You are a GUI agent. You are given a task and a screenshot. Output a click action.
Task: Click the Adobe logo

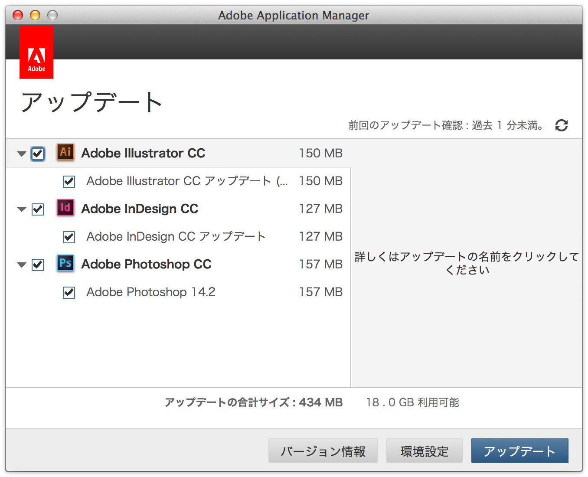tap(36, 52)
